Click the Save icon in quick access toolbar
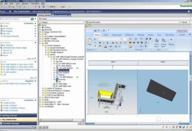192x131 pixels. point(95,30)
